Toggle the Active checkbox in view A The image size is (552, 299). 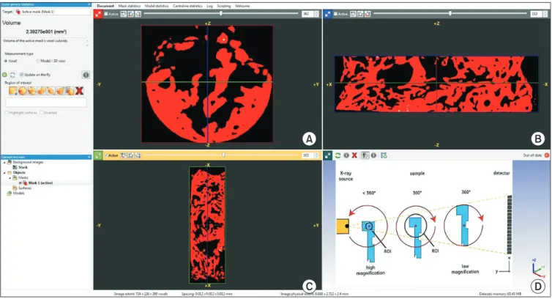[106, 14]
